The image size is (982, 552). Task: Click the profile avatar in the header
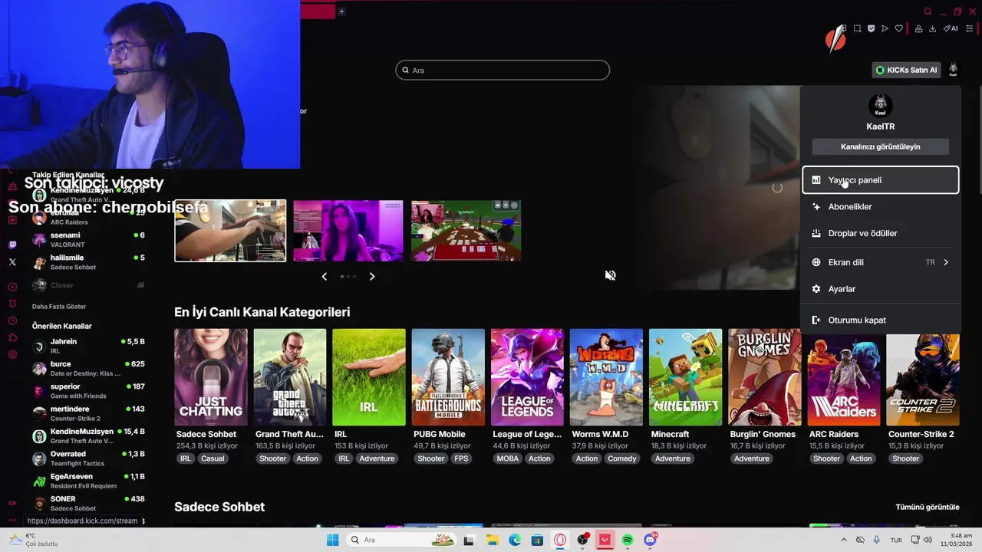[953, 70]
